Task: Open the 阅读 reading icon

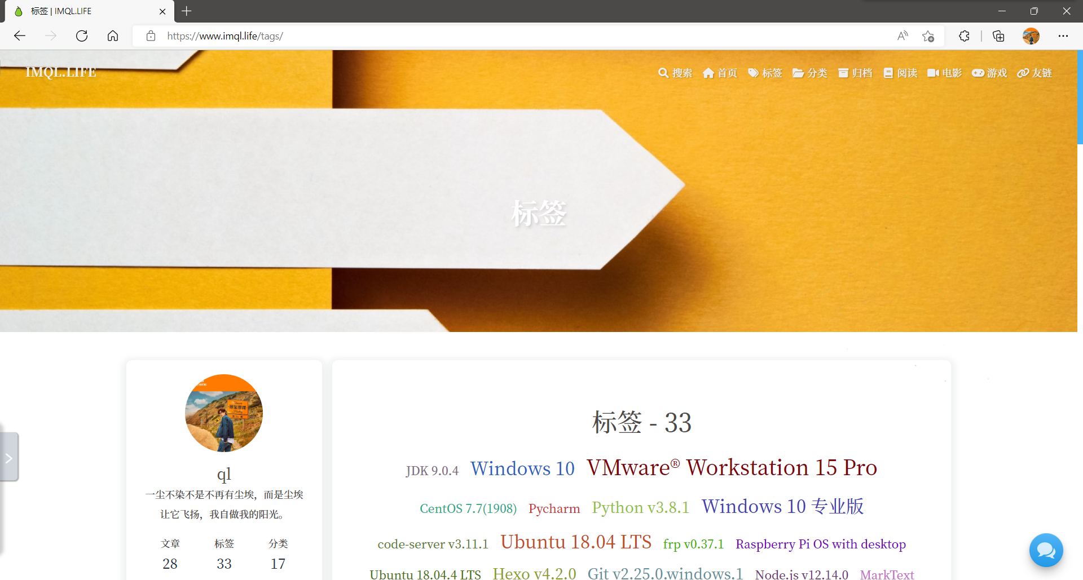Action: (x=888, y=73)
